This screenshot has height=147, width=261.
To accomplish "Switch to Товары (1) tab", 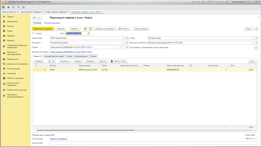I will coord(37,56).
